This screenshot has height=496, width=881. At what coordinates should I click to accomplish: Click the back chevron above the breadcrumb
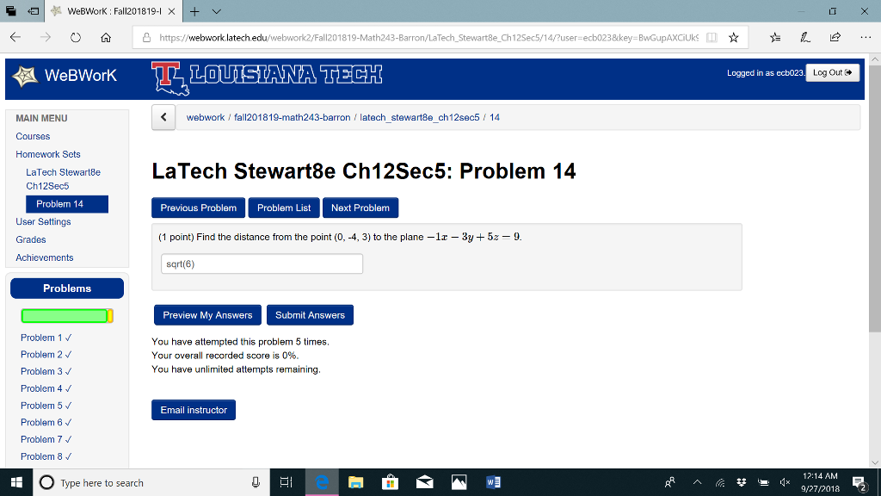(163, 116)
